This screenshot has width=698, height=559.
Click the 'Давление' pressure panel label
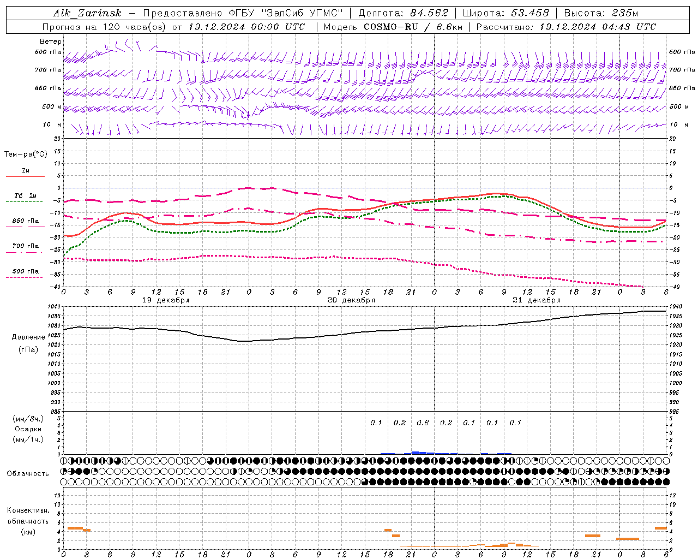click(28, 337)
